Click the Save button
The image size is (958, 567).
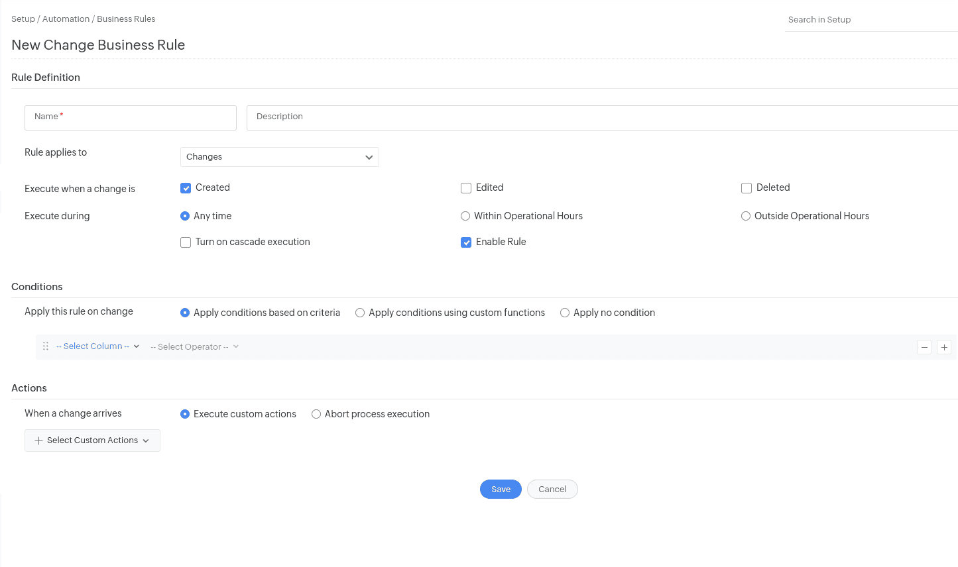pyautogui.click(x=501, y=490)
